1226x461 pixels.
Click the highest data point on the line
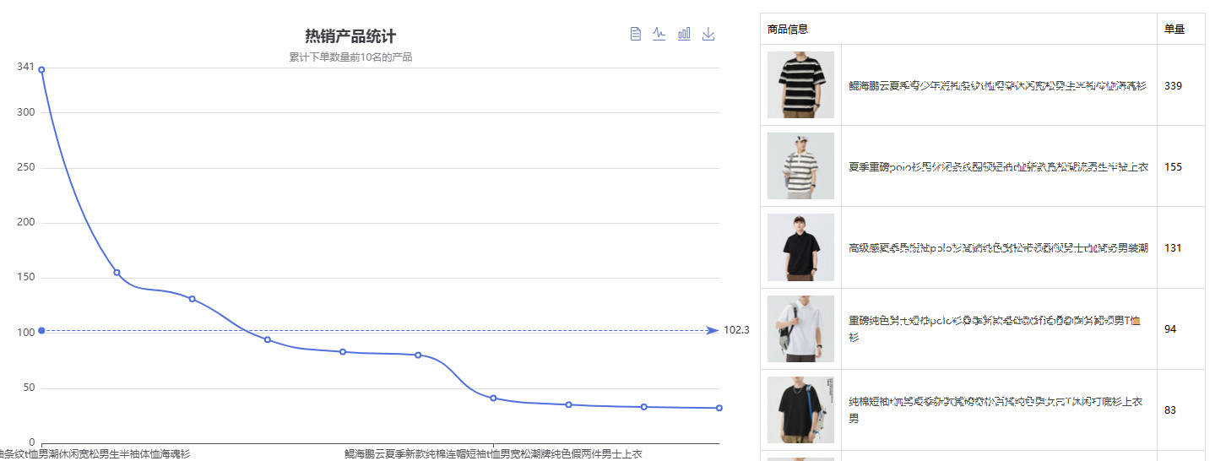point(41,69)
